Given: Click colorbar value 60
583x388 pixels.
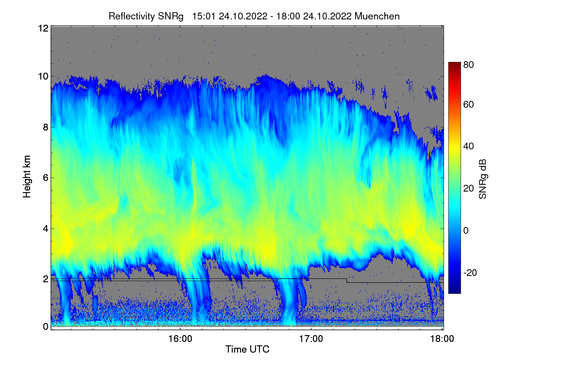Looking at the screenshot, I should [468, 104].
